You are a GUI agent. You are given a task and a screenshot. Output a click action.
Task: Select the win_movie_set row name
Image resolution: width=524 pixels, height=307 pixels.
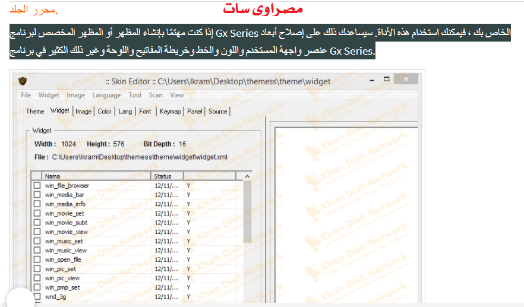coord(65,213)
